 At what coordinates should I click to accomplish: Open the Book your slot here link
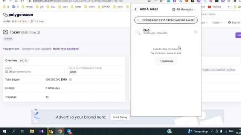pyautogui.click(x=66, y=49)
